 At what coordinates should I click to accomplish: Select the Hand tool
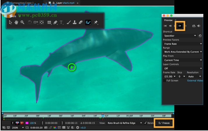pyautogui.click(x=16, y=22)
